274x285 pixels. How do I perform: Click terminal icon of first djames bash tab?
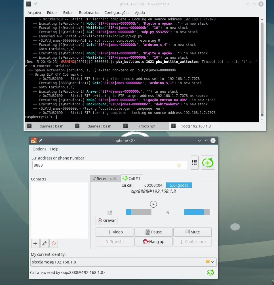pos(29,126)
